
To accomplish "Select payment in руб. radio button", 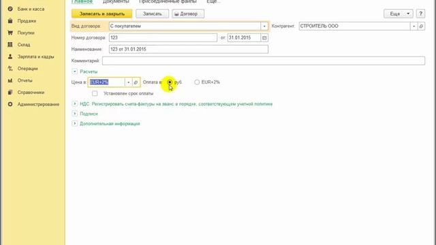I will [x=170, y=82].
